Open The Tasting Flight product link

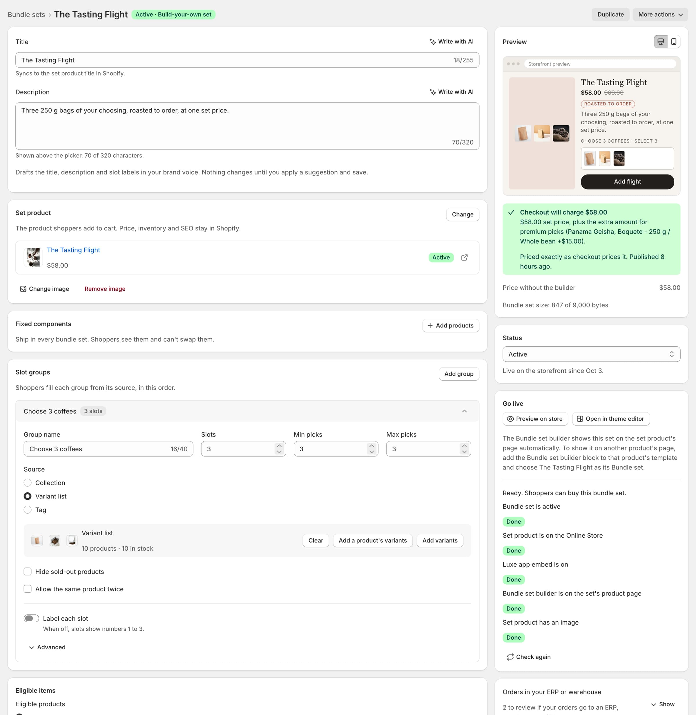point(73,250)
